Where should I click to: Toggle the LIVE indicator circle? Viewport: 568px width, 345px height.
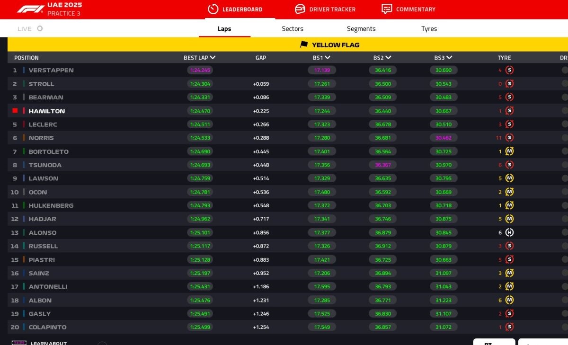coord(40,28)
